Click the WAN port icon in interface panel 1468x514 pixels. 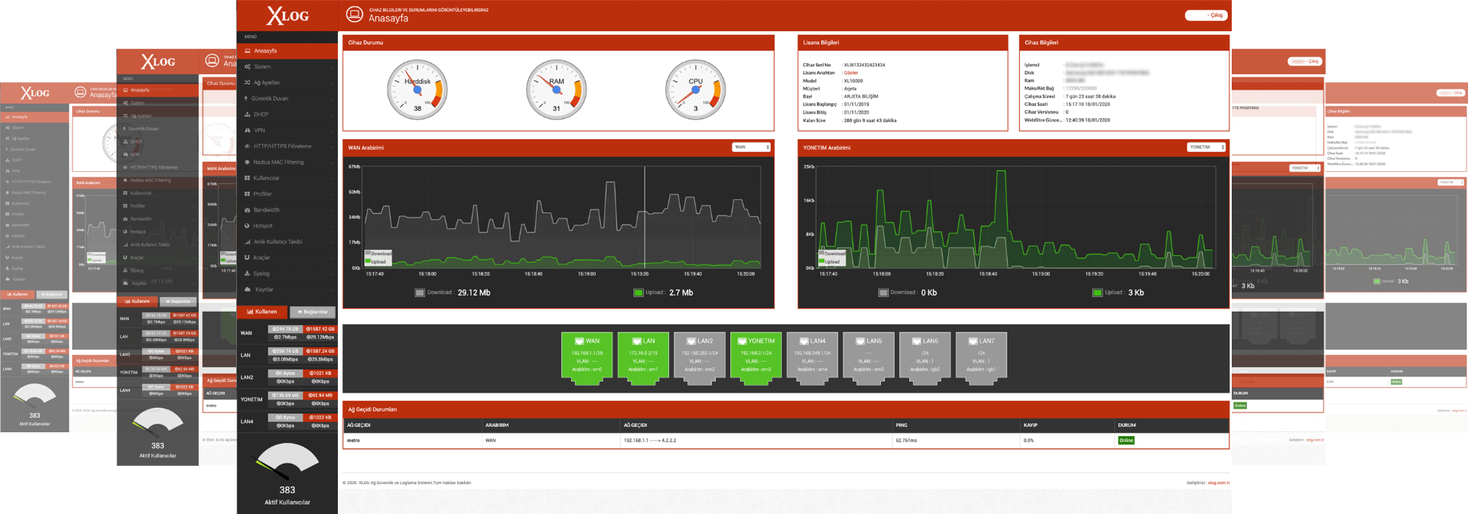tap(580, 341)
